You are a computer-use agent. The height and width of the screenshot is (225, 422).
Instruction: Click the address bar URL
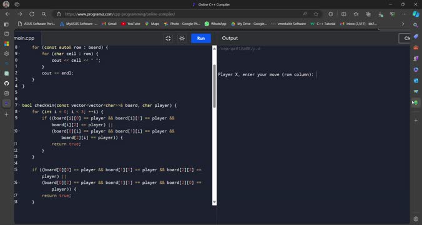[120, 14]
